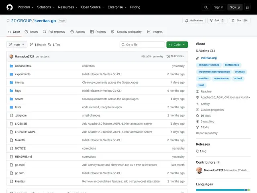
Task: View the 1 Branch link
Action: (38, 45)
